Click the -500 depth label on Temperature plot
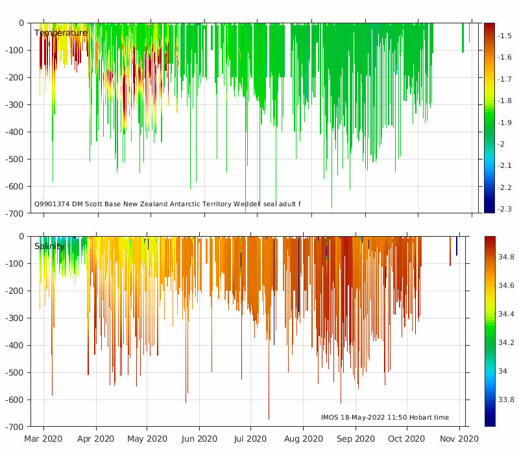This screenshot has width=519, height=454. [15, 159]
